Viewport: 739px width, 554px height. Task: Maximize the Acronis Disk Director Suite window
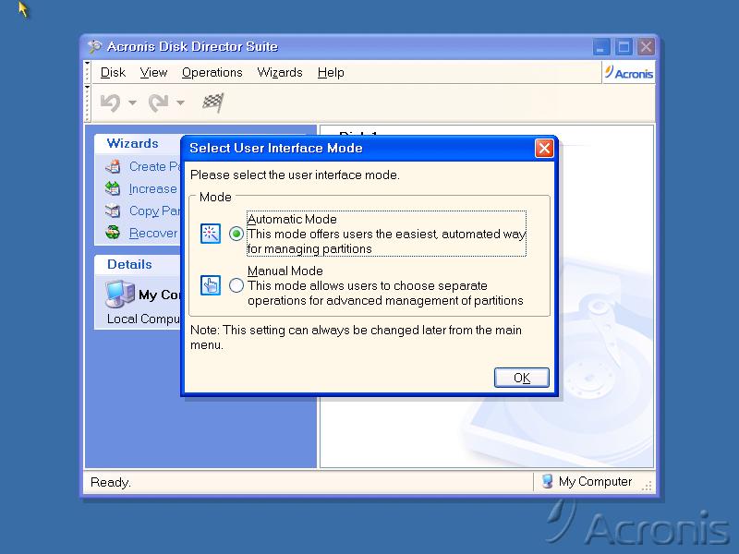tap(624, 47)
